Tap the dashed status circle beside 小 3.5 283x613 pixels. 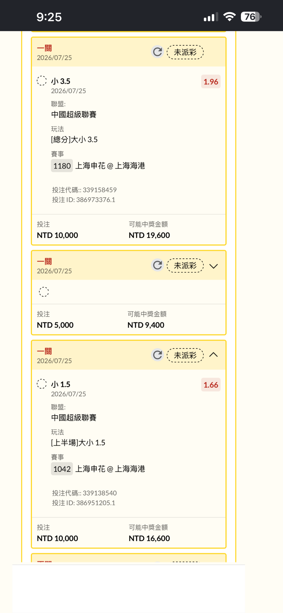click(x=42, y=81)
